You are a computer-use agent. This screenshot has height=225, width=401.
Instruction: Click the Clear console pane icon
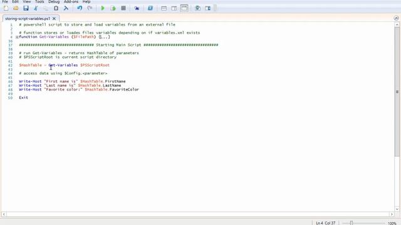coord(66,8)
